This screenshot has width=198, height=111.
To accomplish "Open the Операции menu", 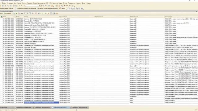I will point(10,3).
